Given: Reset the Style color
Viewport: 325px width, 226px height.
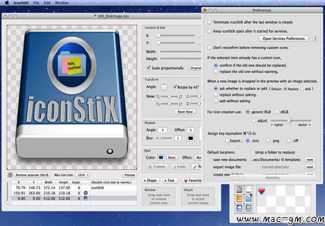Looking at the screenshot, I should pyautogui.click(x=172, y=158).
